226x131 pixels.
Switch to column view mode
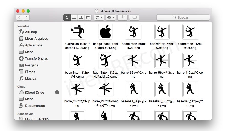(x=81, y=17)
